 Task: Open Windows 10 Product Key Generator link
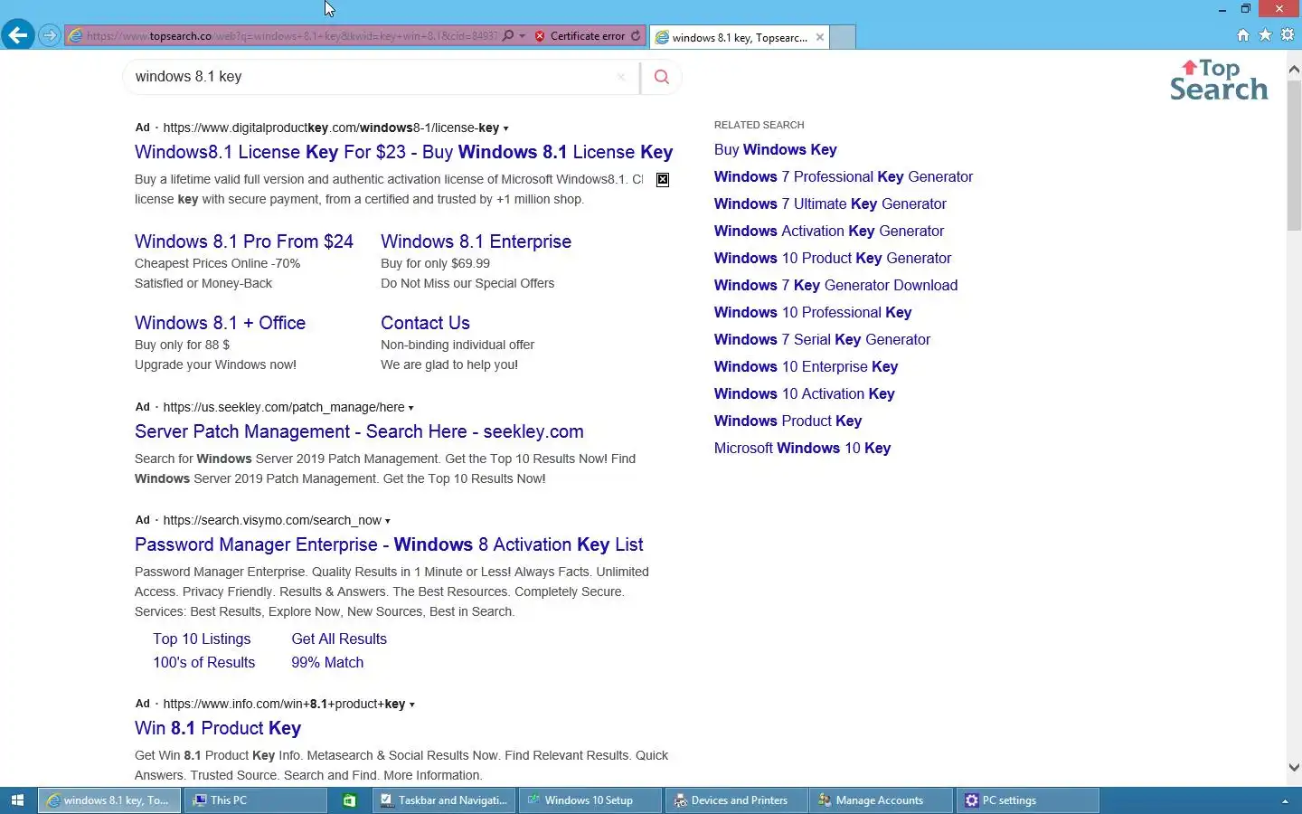pos(833,258)
